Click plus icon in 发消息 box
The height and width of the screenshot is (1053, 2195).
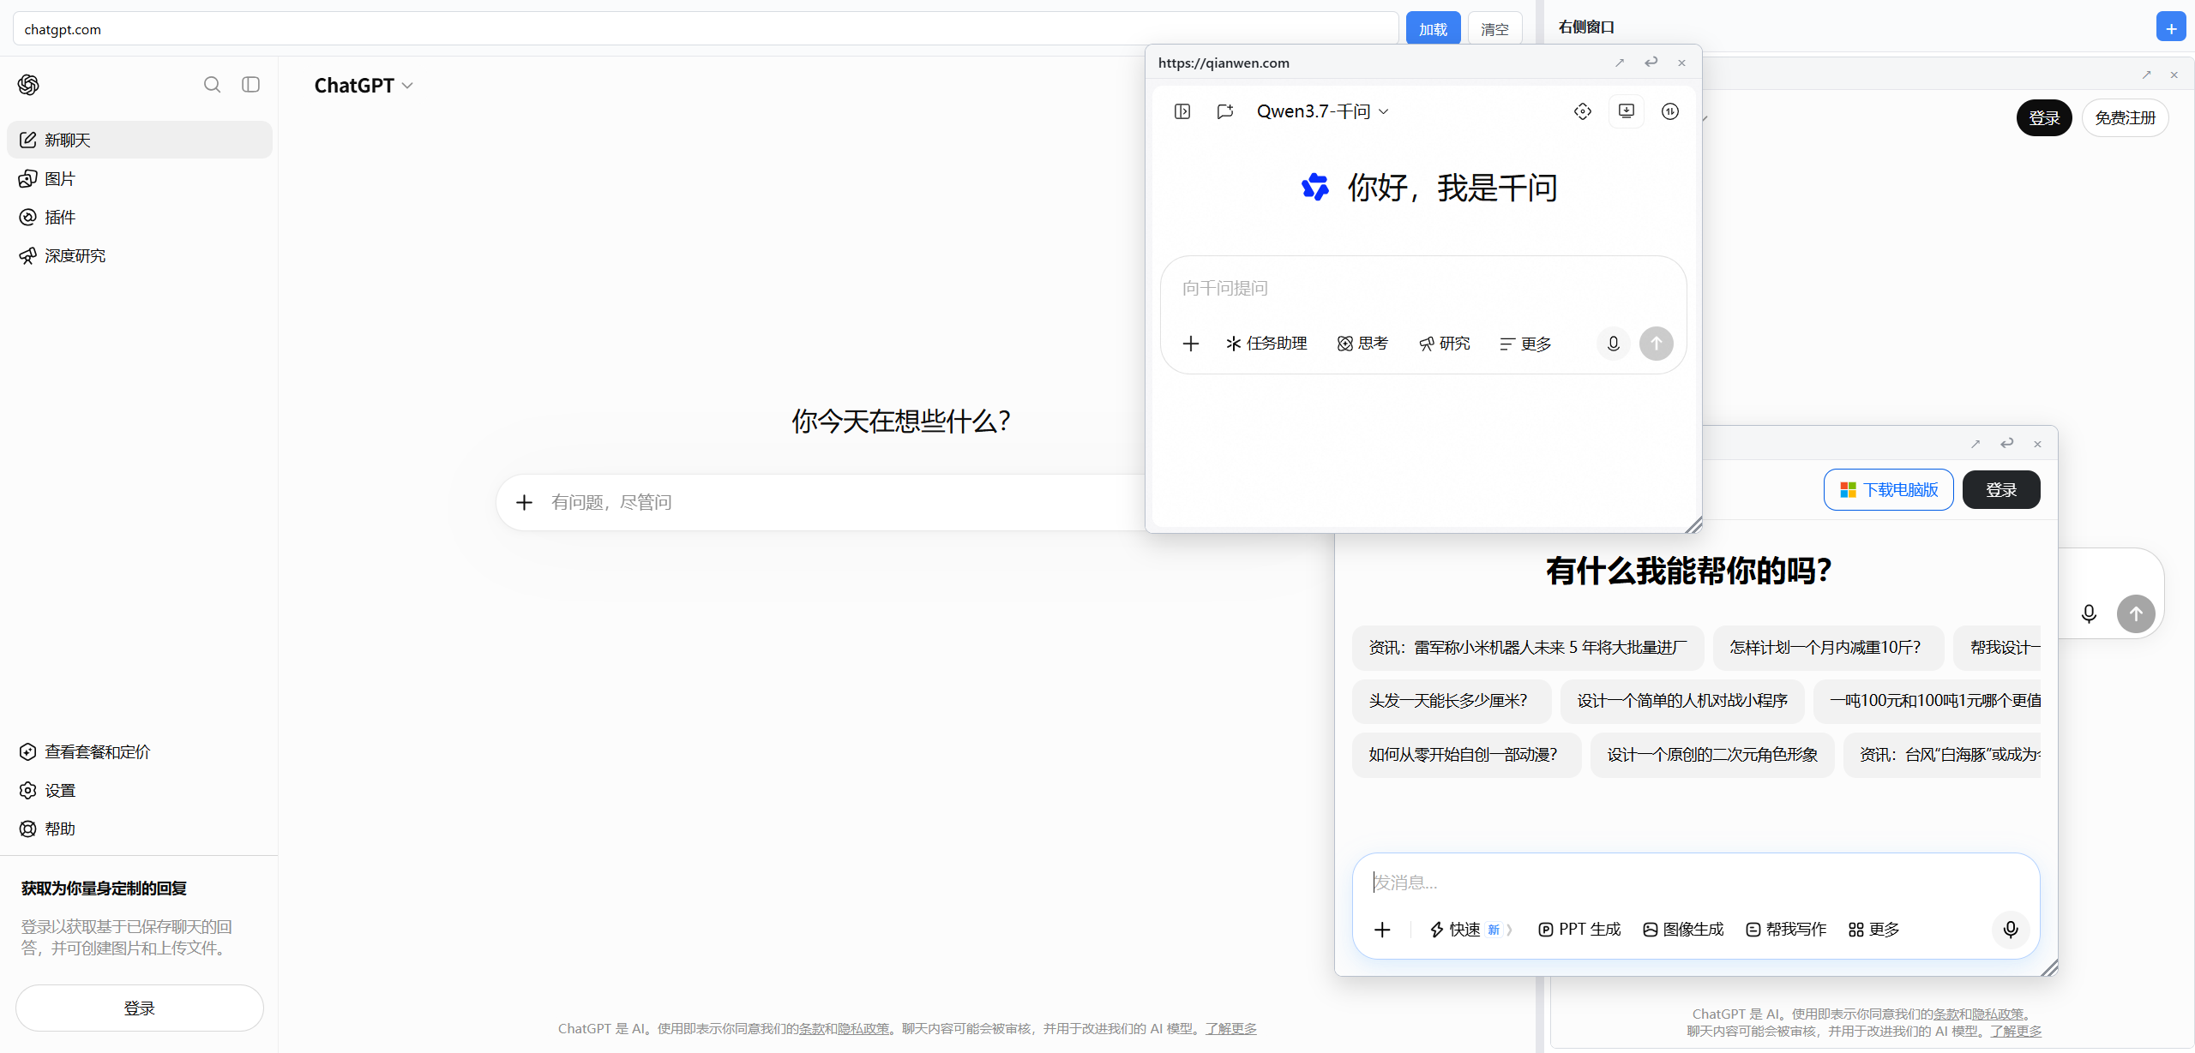pyautogui.click(x=1382, y=930)
